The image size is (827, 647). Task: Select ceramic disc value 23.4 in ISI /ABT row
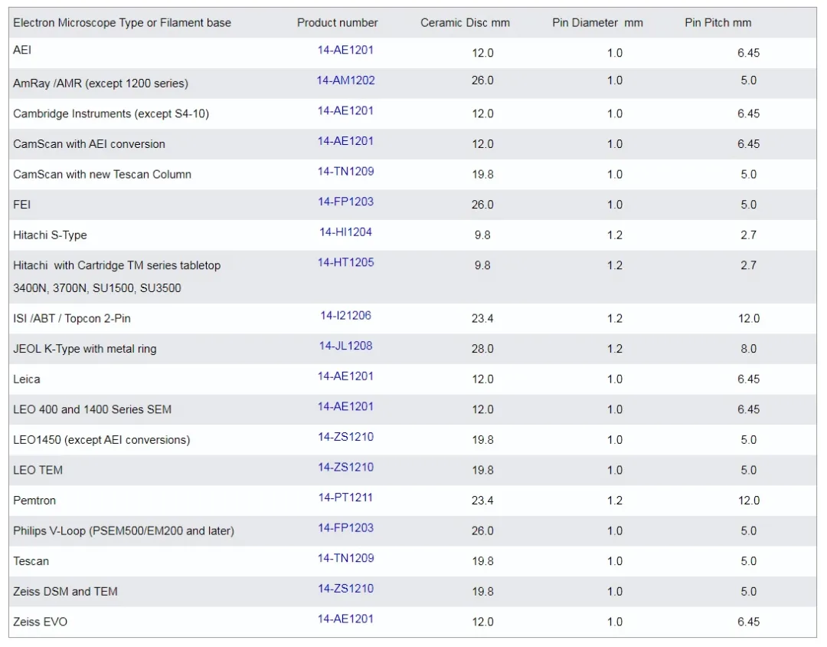[x=482, y=318]
